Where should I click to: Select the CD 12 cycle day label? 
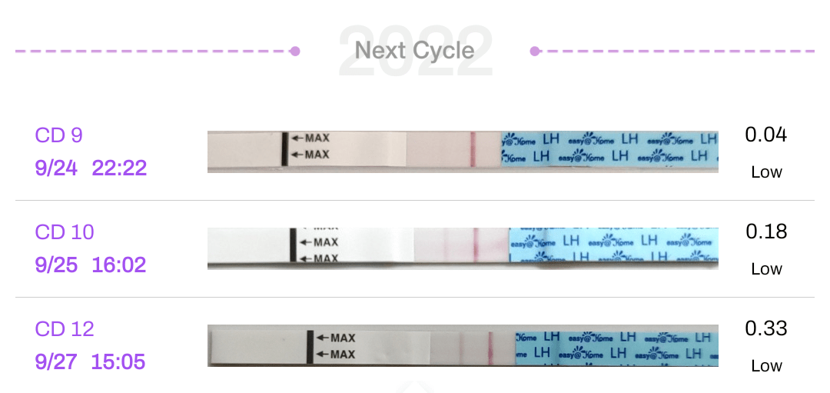[x=65, y=329]
